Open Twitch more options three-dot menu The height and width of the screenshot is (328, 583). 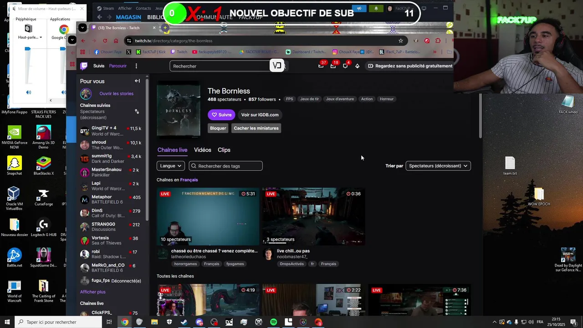click(136, 66)
